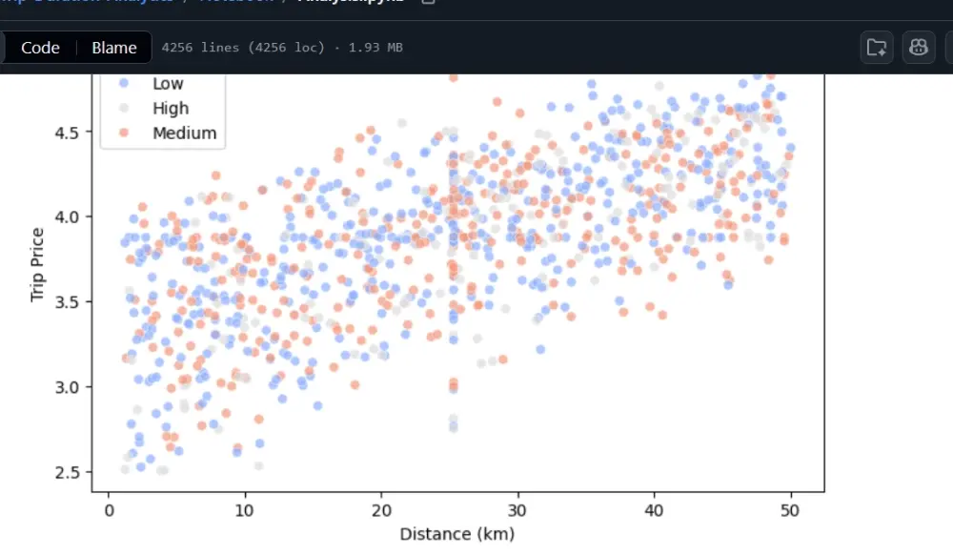Click the 3.5 y-axis tick label
The height and width of the screenshot is (555, 953).
(x=67, y=302)
